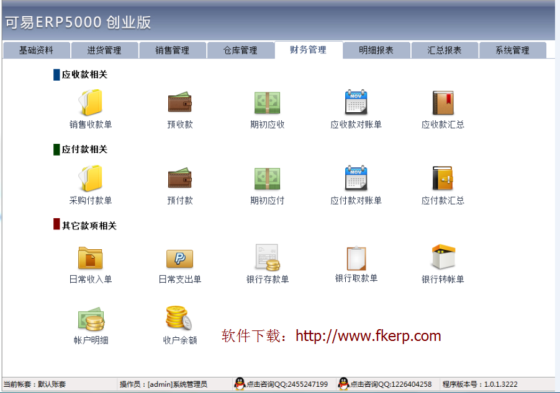
Task: Open the http://www.fkerp.com download link
Action: click(368, 336)
